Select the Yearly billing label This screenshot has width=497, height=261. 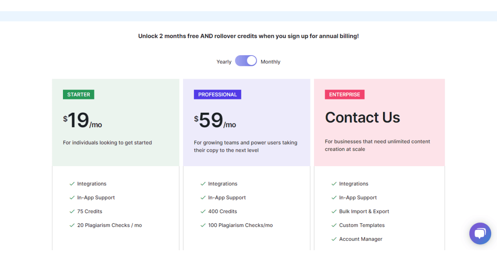click(224, 62)
